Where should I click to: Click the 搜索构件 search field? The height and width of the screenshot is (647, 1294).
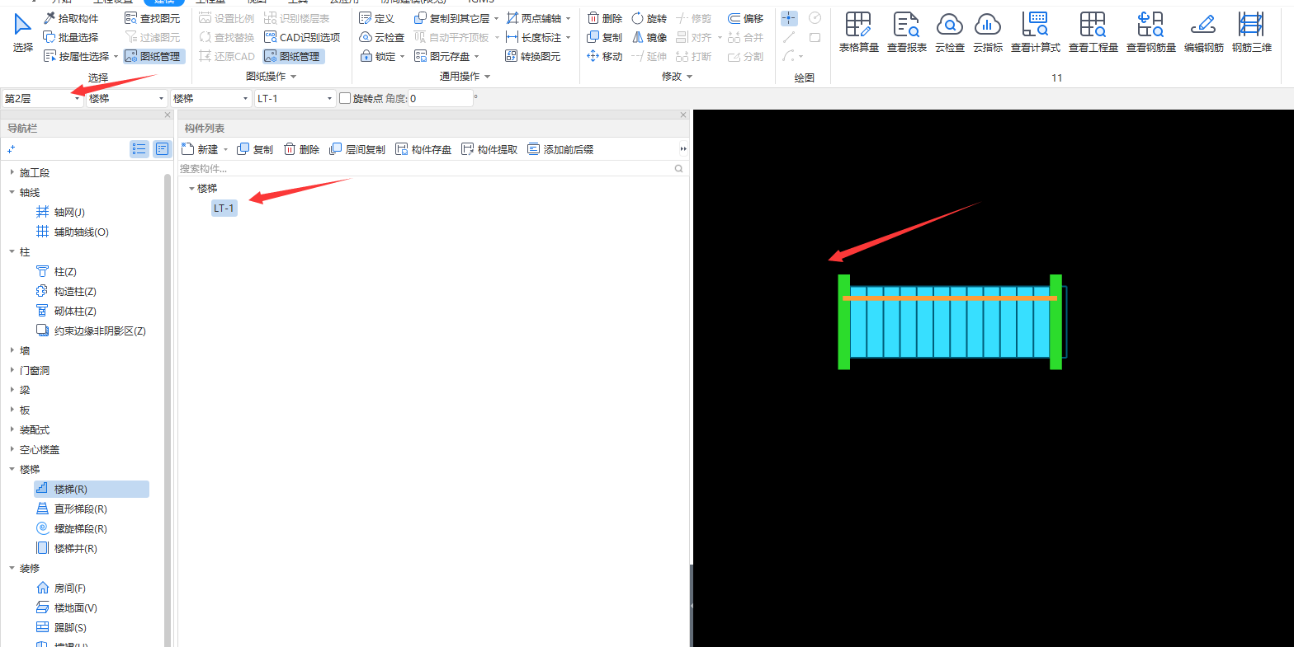click(432, 168)
